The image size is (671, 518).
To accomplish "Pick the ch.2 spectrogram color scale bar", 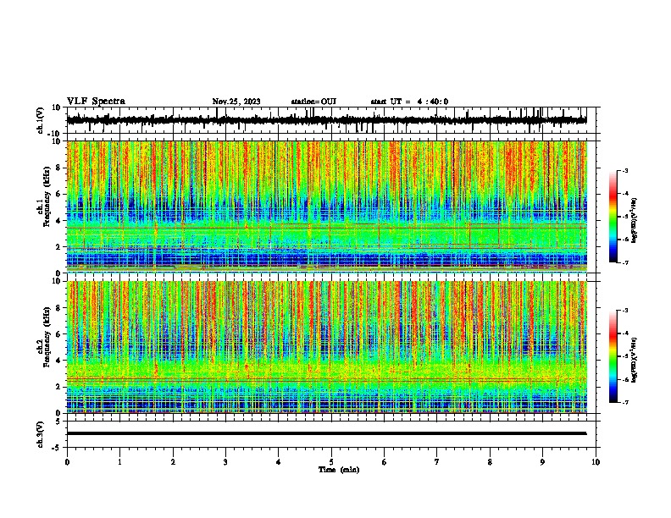I will pyautogui.click(x=613, y=356).
